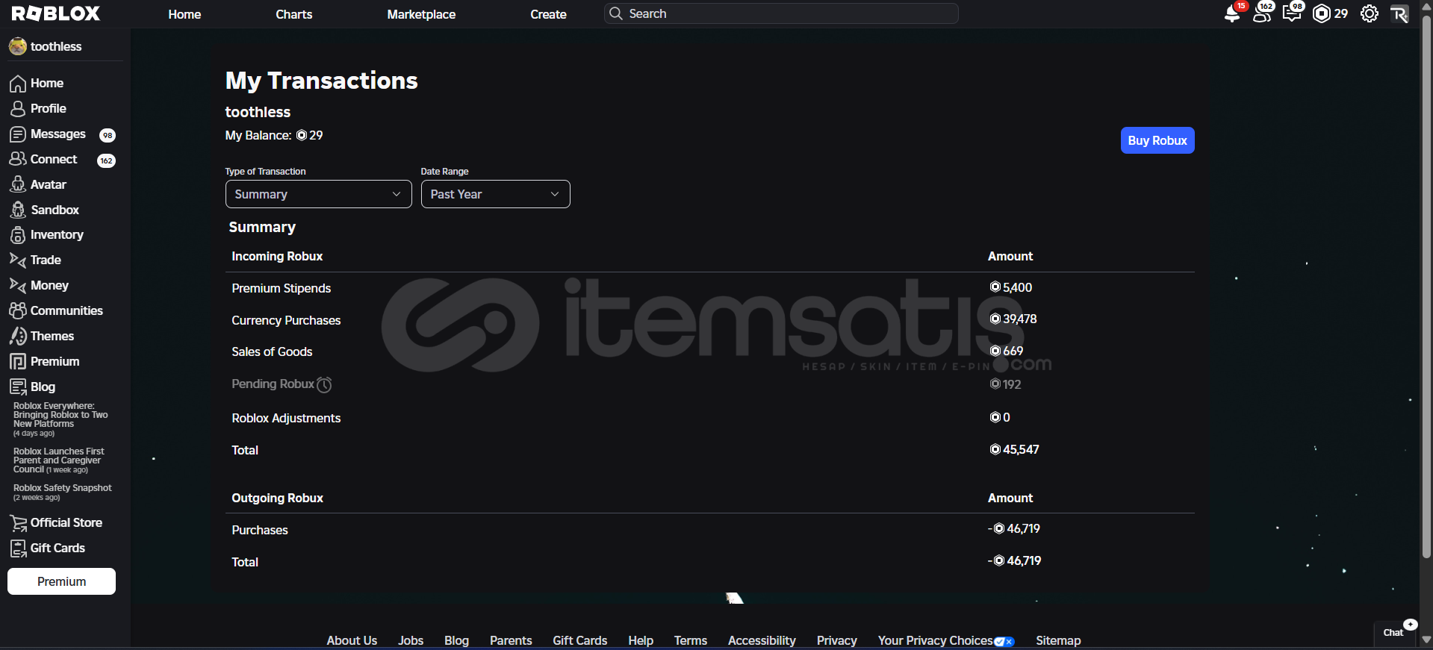Click the Gift Cards icon in sidebar
1433x650 pixels.
18,549
